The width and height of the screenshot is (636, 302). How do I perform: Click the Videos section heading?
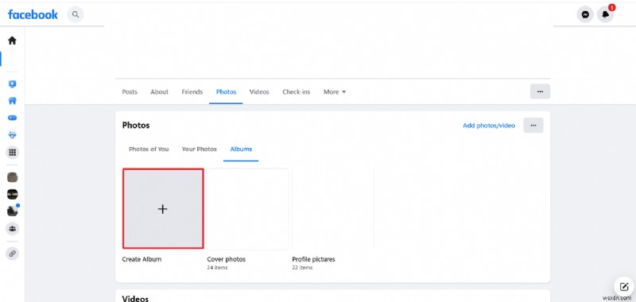click(135, 298)
